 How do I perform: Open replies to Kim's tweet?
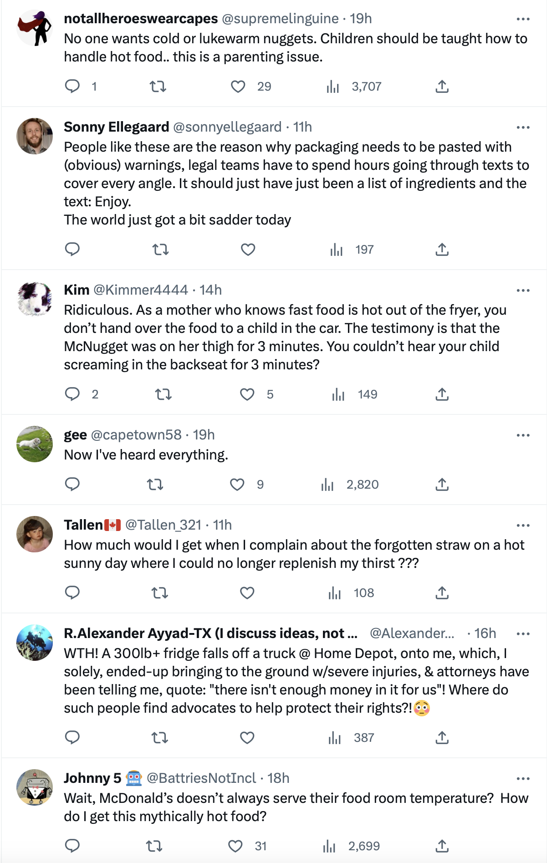click(72, 394)
